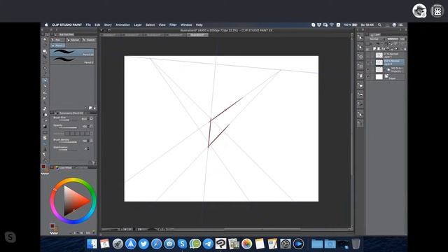Open the Edit menu
This screenshot has height=252, width=448.
click(97, 25)
